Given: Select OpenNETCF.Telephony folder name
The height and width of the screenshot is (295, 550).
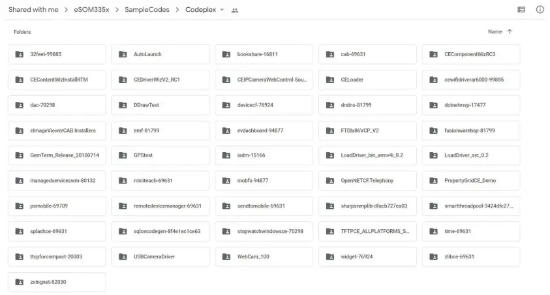Looking at the screenshot, I should click(367, 181).
